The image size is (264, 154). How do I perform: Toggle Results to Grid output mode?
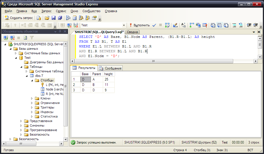point(219,25)
